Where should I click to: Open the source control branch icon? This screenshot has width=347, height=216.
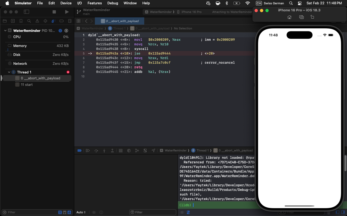79,12
